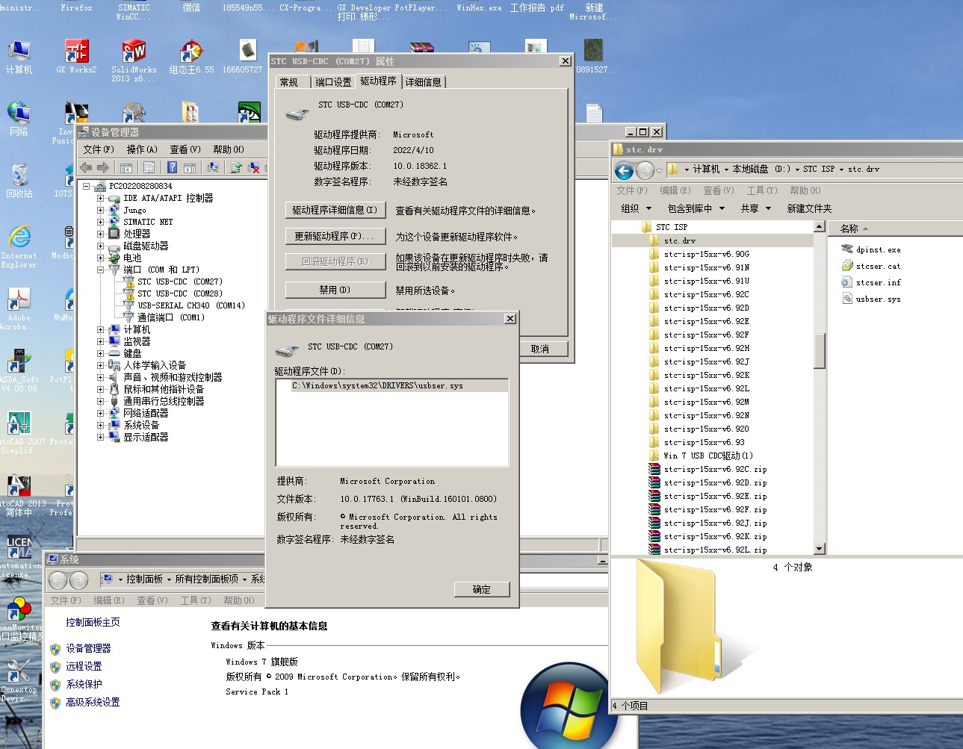Image resolution: width=963 pixels, height=749 pixels.
Task: Click 确定 in driver file details dialog
Action: click(x=482, y=589)
